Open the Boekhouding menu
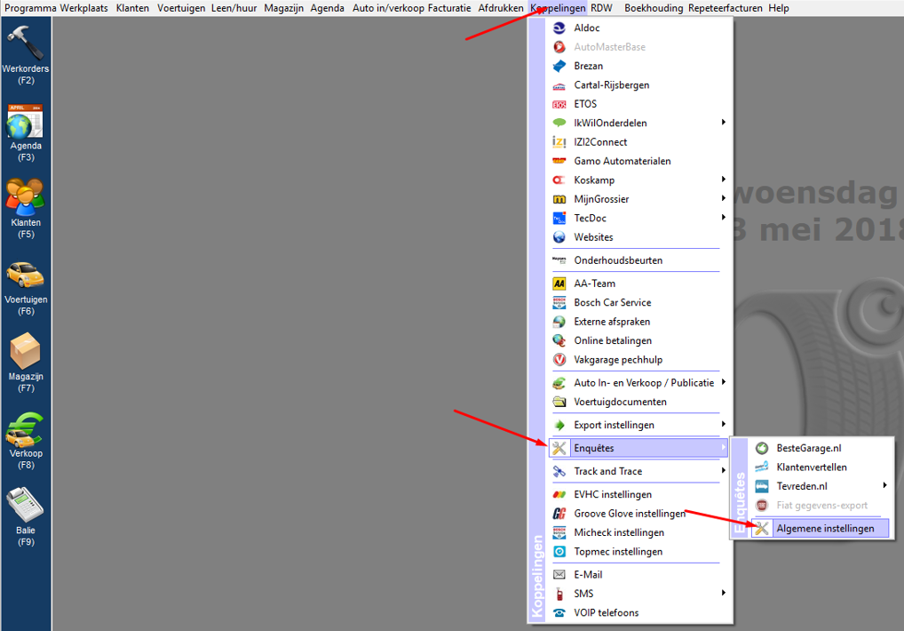The image size is (904, 631). click(x=654, y=8)
